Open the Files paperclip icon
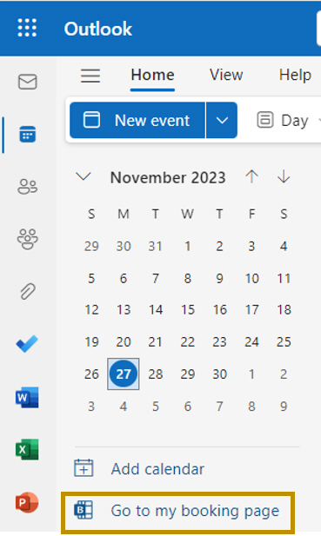The height and width of the screenshot is (536, 321). 27,291
